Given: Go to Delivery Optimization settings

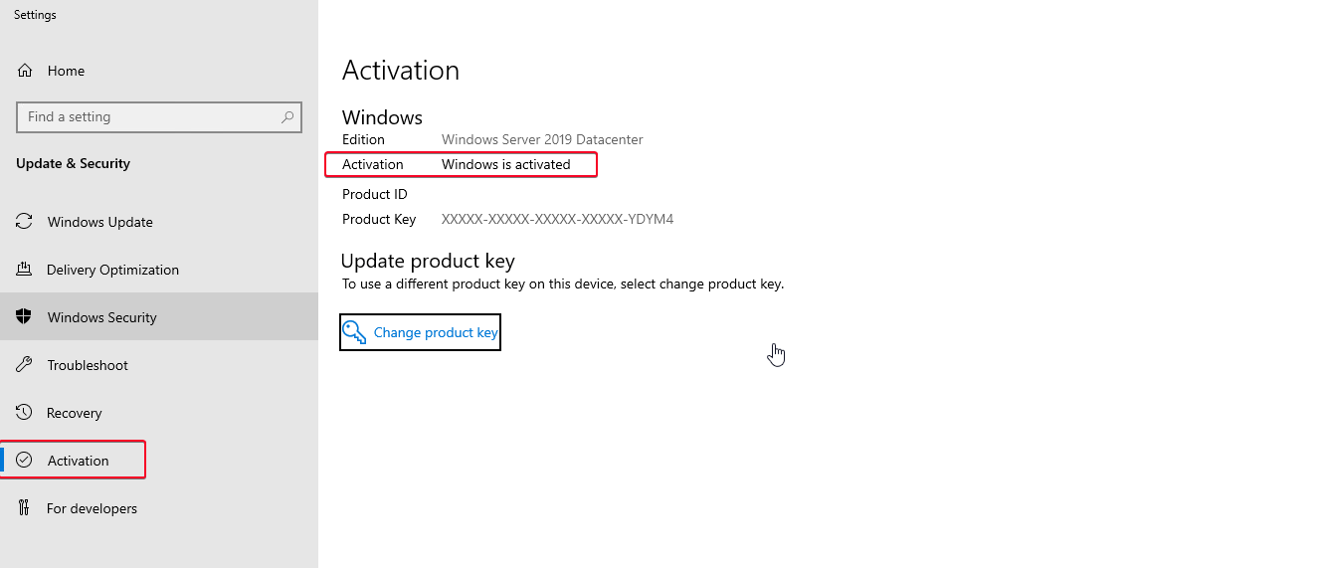Looking at the screenshot, I should pyautogui.click(x=112, y=270).
